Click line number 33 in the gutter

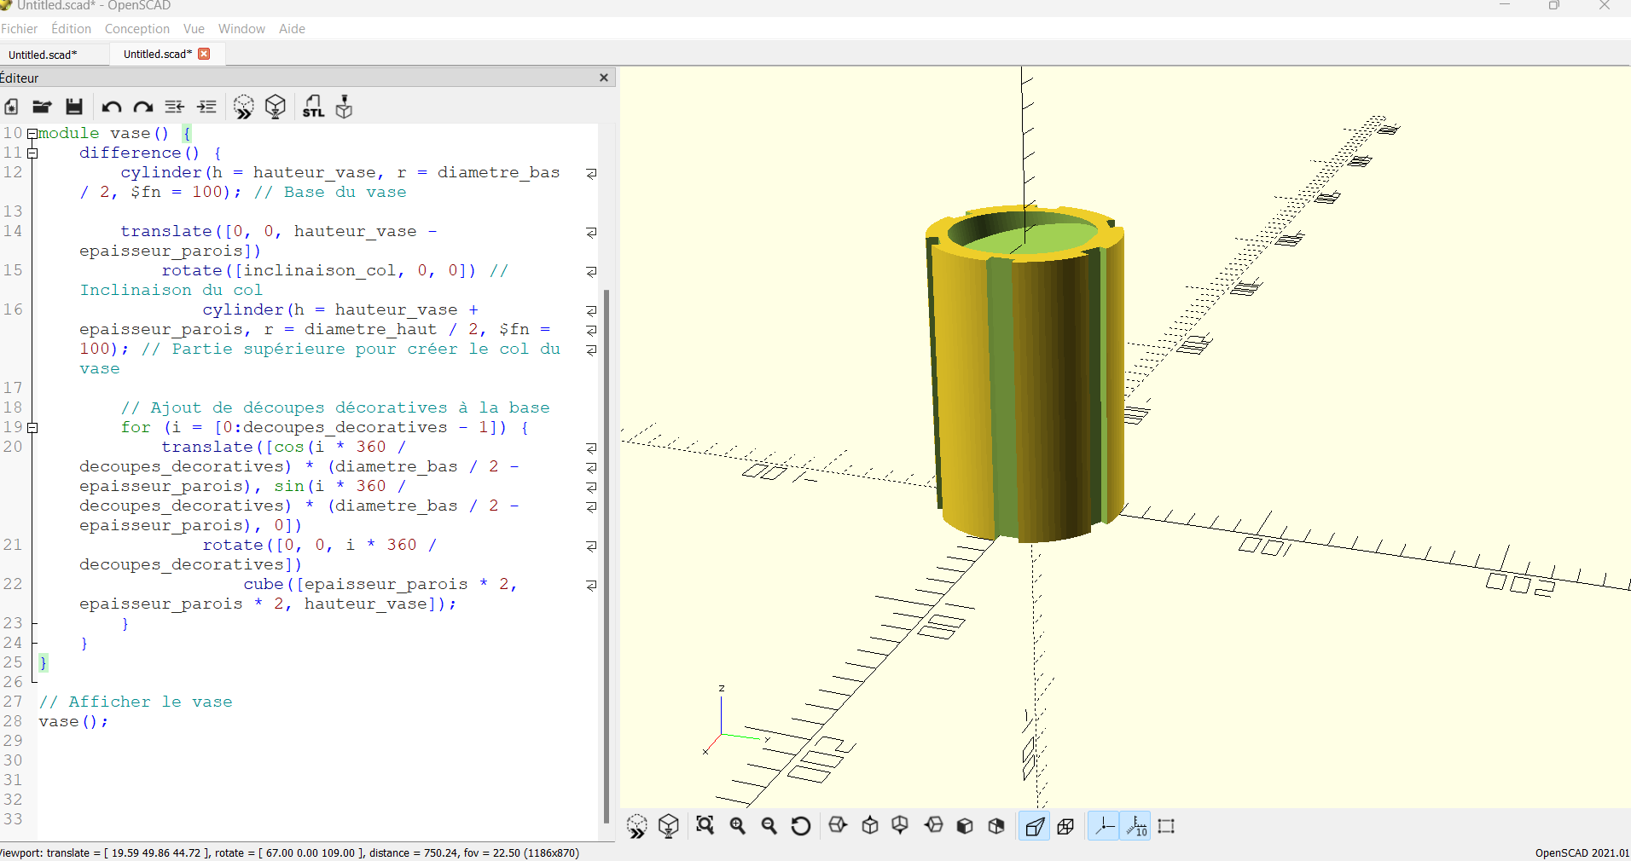(13, 819)
